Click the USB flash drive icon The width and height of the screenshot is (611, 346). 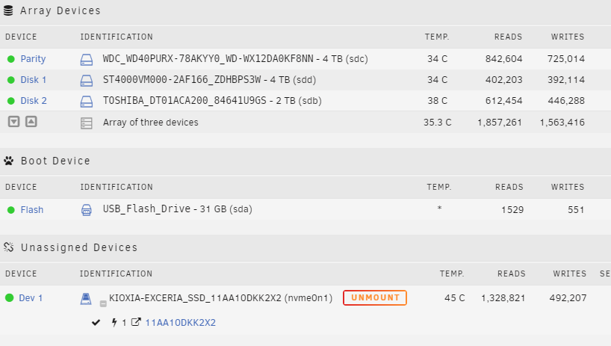coord(86,210)
